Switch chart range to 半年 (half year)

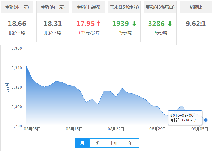pyautogui.click(x=114, y=143)
